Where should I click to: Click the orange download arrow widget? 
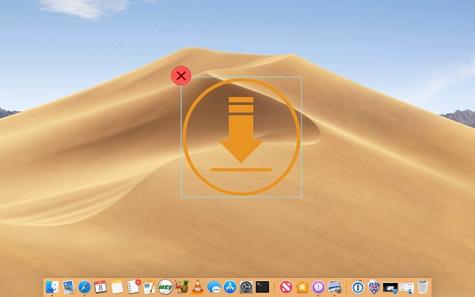point(241,137)
